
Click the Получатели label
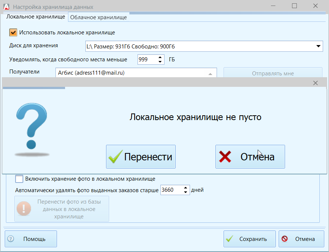[x=24, y=72]
